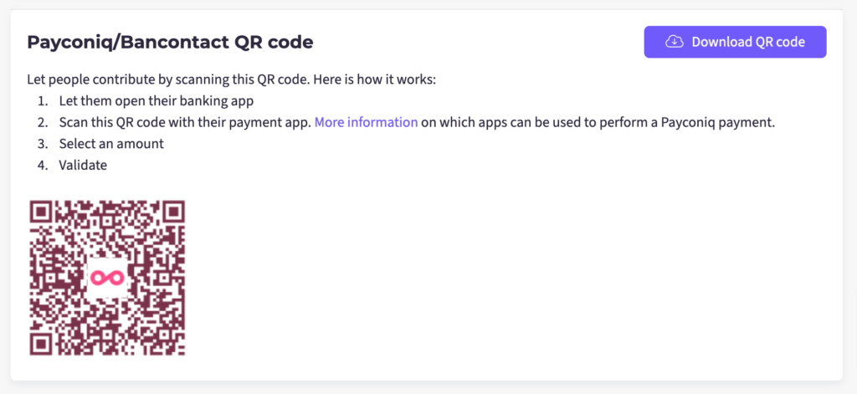Viewport: 857px width, 394px height.
Task: Click the bottom-left QR finder square
Action: [41, 344]
